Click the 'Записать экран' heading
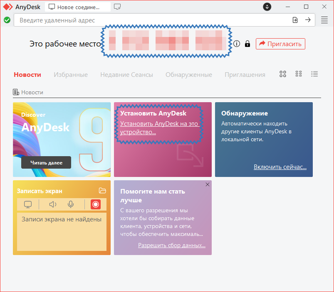334x292 pixels. click(40, 191)
